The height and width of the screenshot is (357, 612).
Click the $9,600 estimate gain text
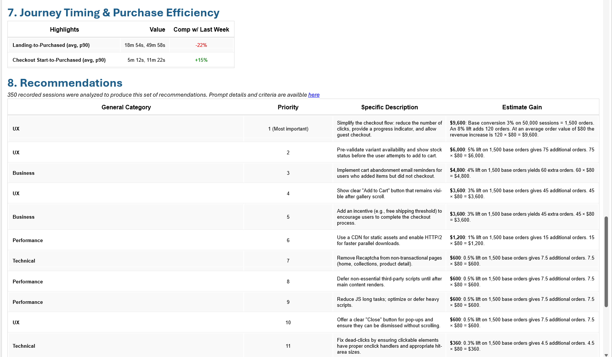pos(457,123)
